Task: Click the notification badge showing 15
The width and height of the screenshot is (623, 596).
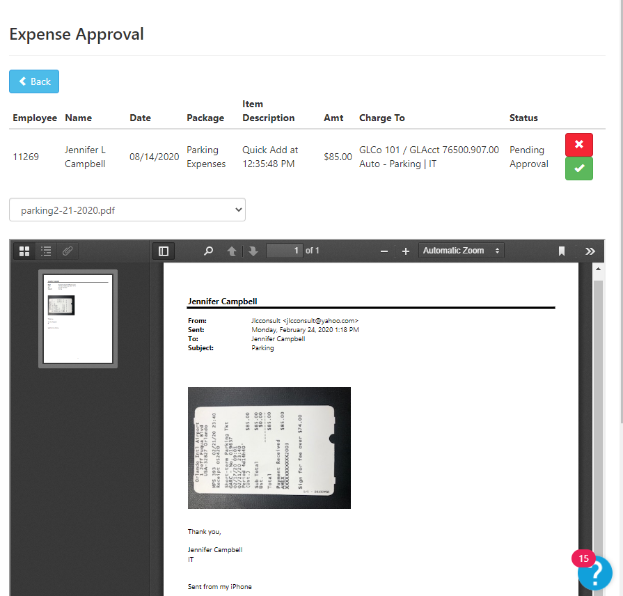Action: coord(583,558)
